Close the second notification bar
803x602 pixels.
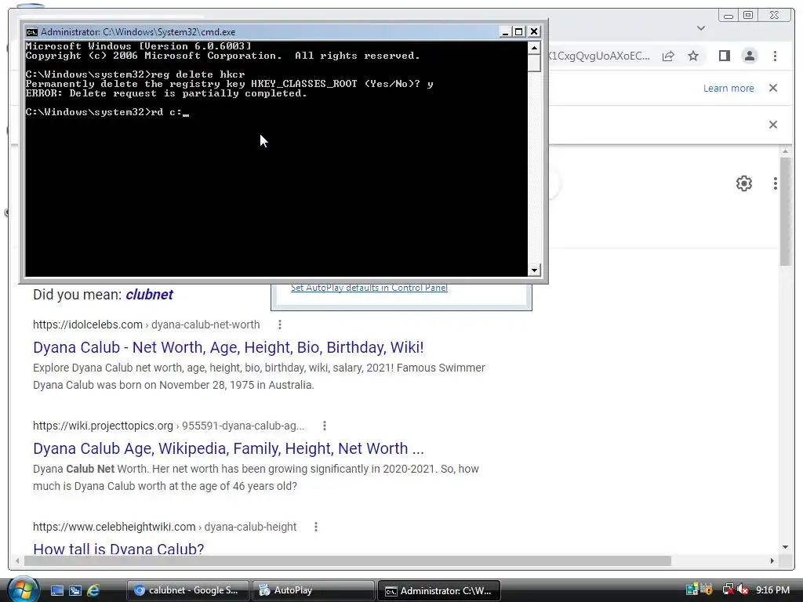pos(772,125)
